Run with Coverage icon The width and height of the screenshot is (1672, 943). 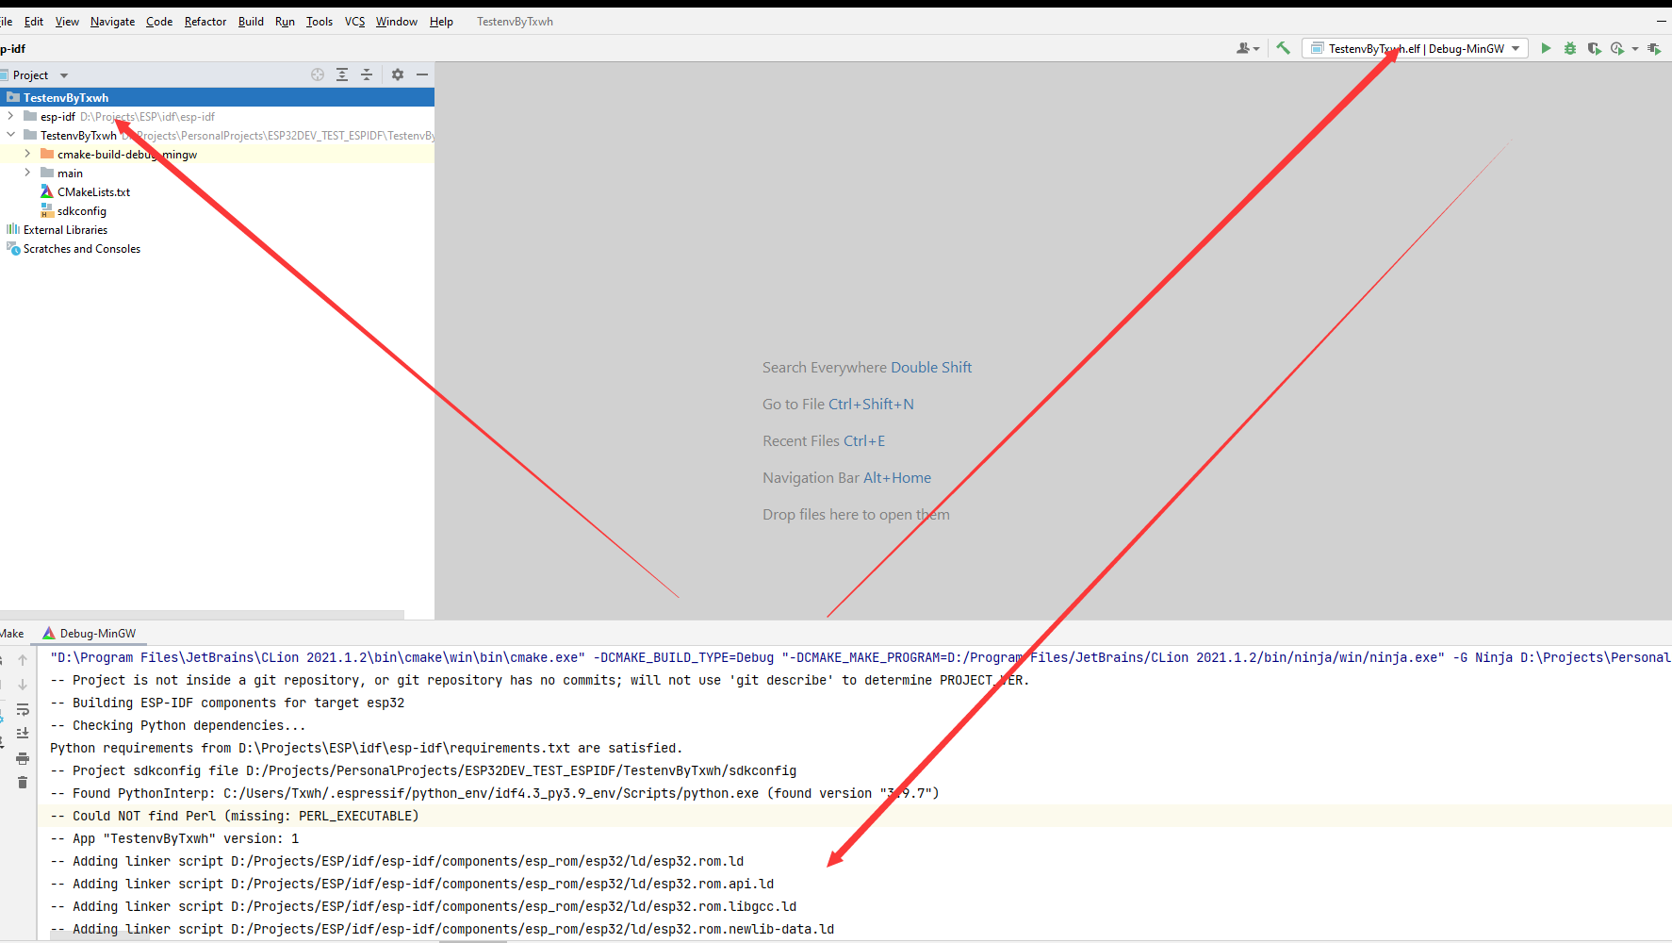1594,48
